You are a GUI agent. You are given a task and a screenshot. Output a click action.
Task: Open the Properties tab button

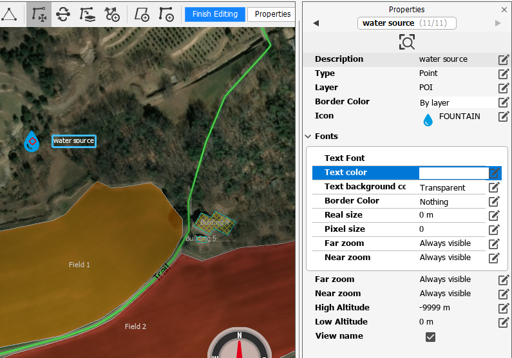(272, 14)
